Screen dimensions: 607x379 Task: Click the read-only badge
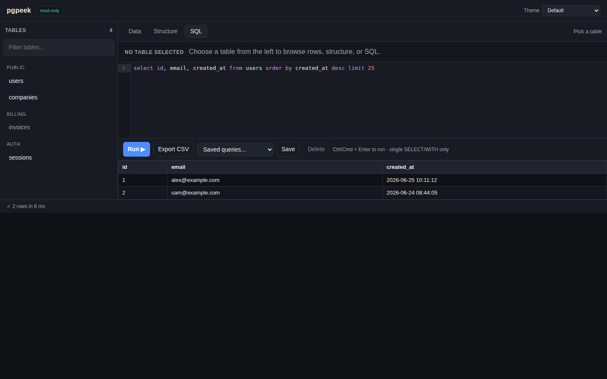click(50, 11)
